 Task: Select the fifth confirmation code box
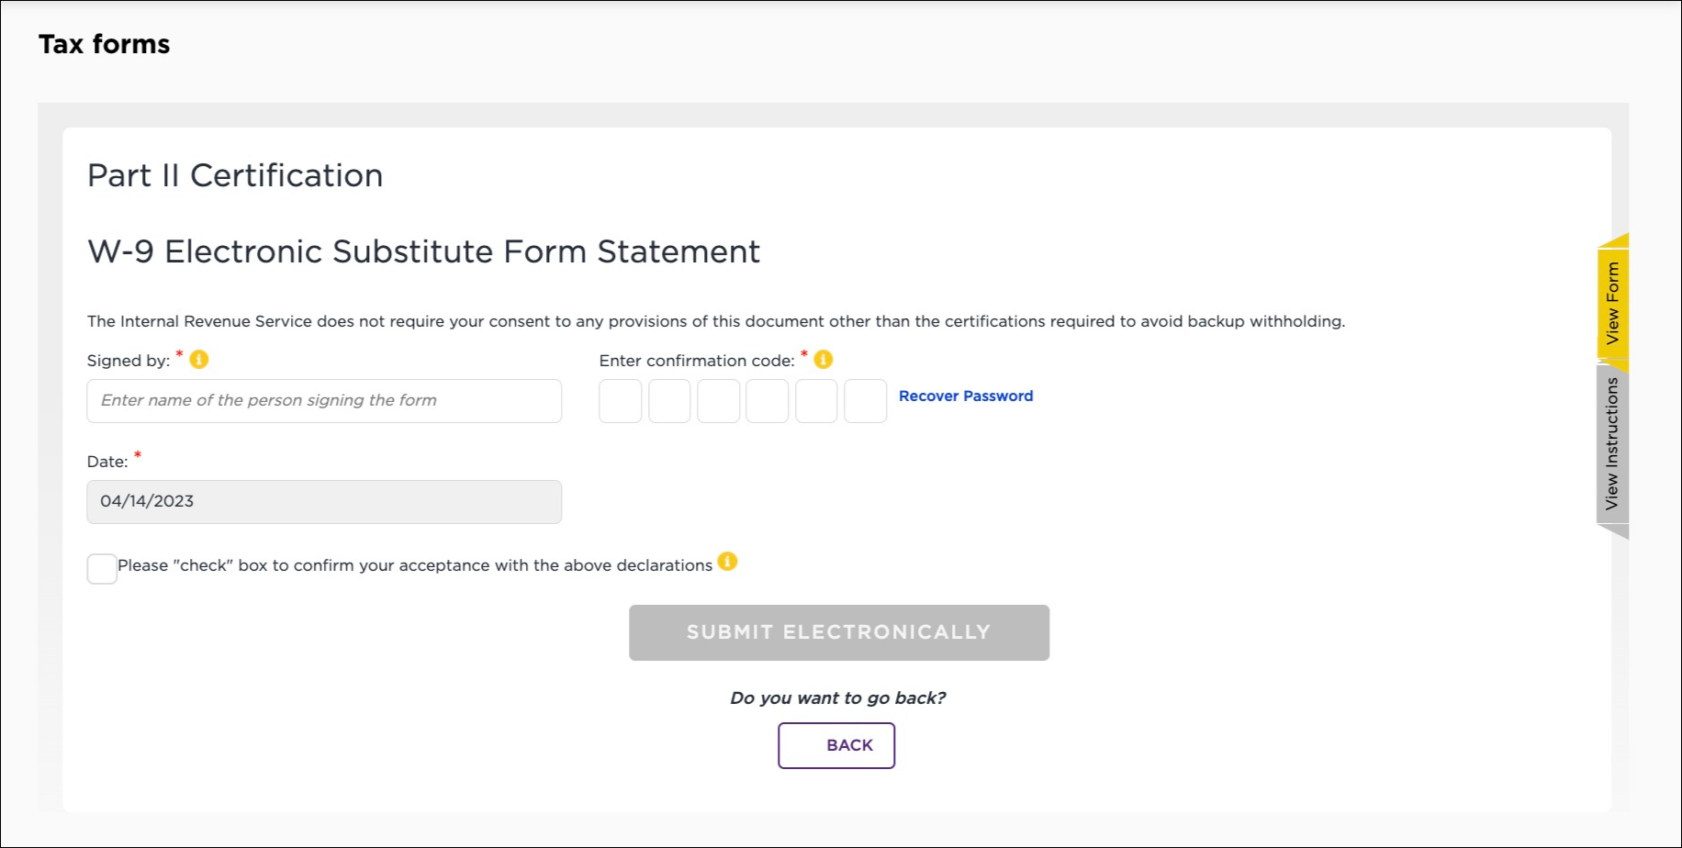[816, 401]
